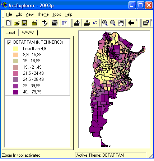Toggle the legend panel icon

click(x=65, y=23)
